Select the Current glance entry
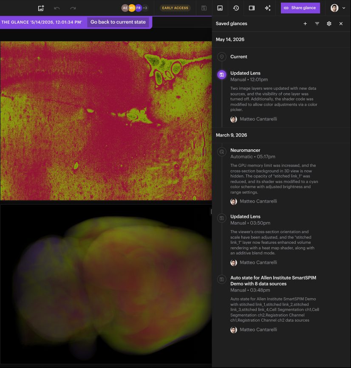The height and width of the screenshot is (368, 351). coord(238,57)
